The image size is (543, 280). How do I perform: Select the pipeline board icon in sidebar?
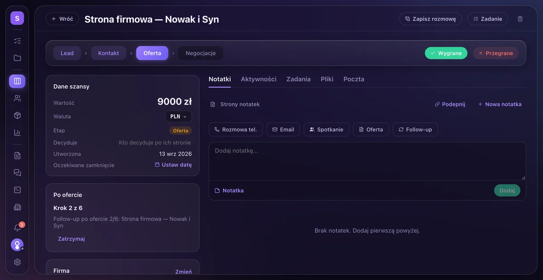click(x=17, y=81)
